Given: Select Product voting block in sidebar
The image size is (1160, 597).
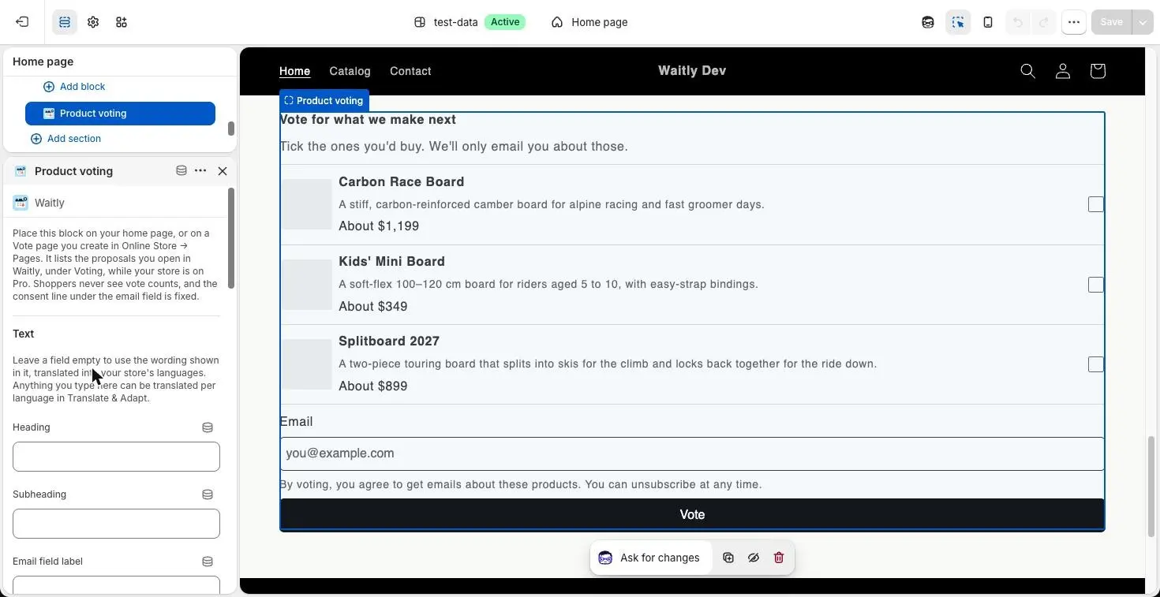Looking at the screenshot, I should [120, 114].
